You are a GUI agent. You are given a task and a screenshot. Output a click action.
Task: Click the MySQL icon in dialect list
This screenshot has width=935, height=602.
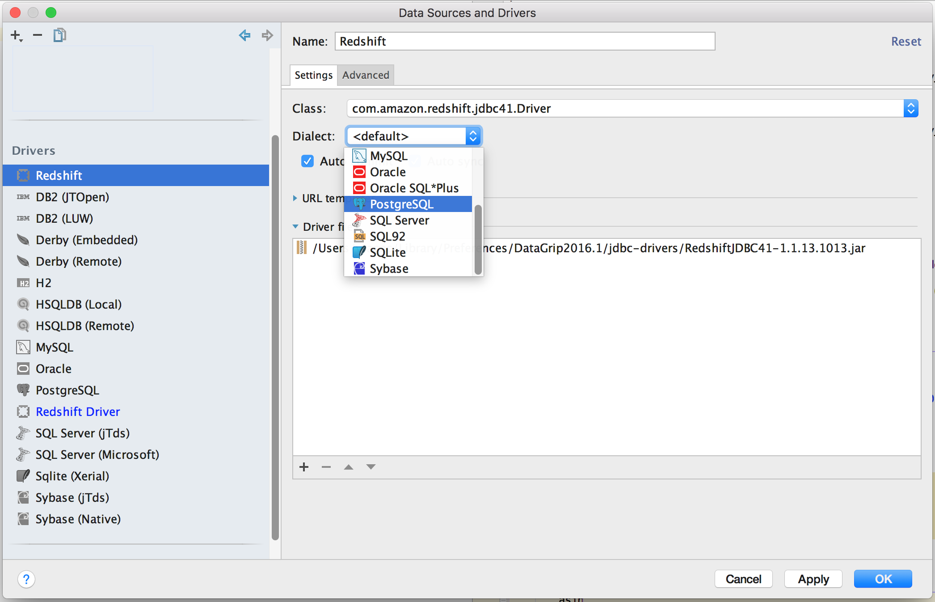(x=359, y=156)
